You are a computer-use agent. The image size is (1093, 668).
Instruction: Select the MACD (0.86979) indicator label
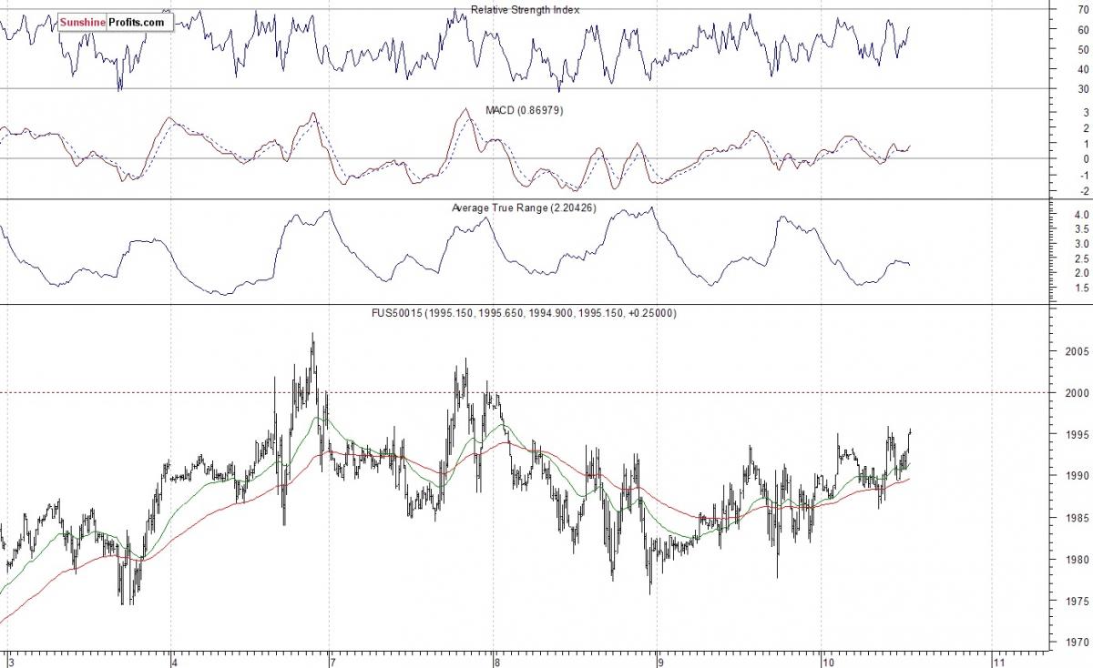click(x=525, y=109)
